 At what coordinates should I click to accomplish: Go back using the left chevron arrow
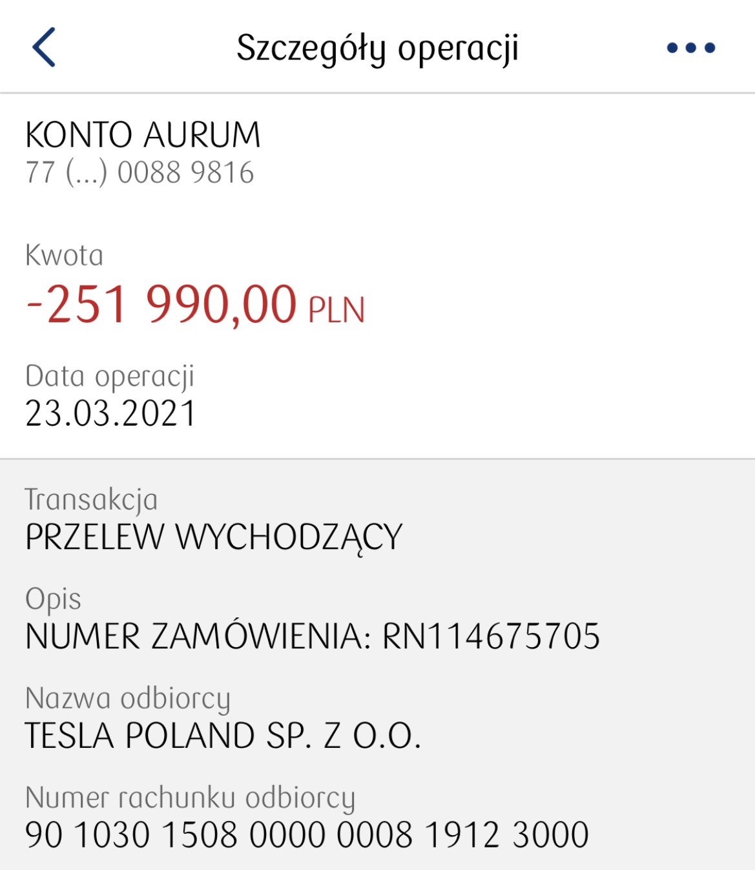coord(44,47)
